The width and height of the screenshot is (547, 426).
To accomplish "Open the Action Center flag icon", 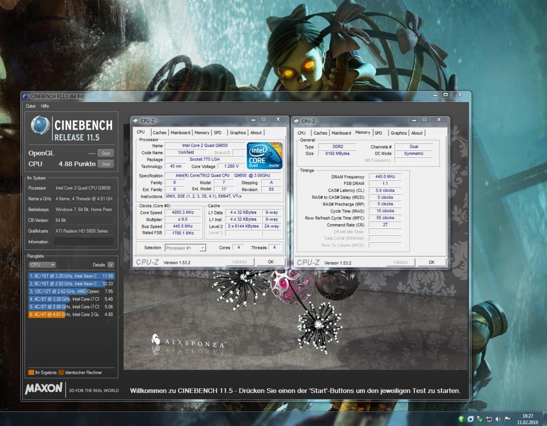I will tap(507, 419).
